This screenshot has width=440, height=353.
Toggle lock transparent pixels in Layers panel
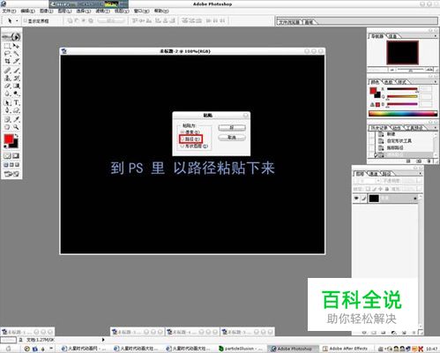click(368, 189)
